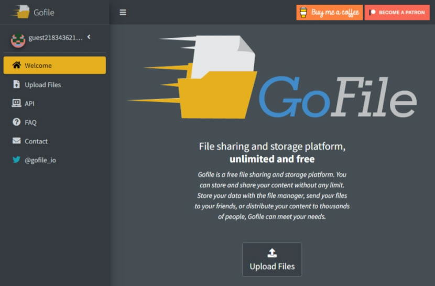This screenshot has height=286, width=435.
Task: Open the Contact page label in sidebar
Action: (36, 142)
